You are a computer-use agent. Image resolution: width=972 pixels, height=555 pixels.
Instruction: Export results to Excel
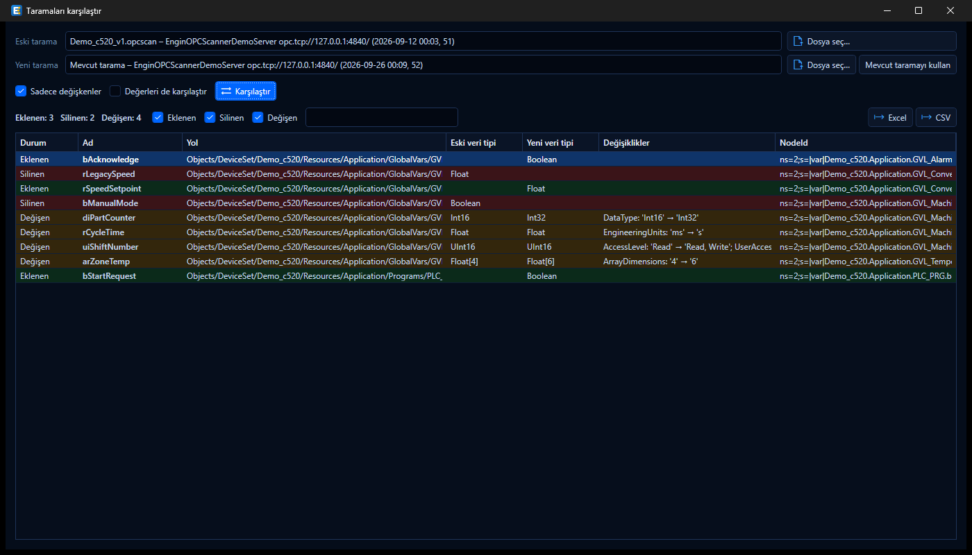coord(890,117)
